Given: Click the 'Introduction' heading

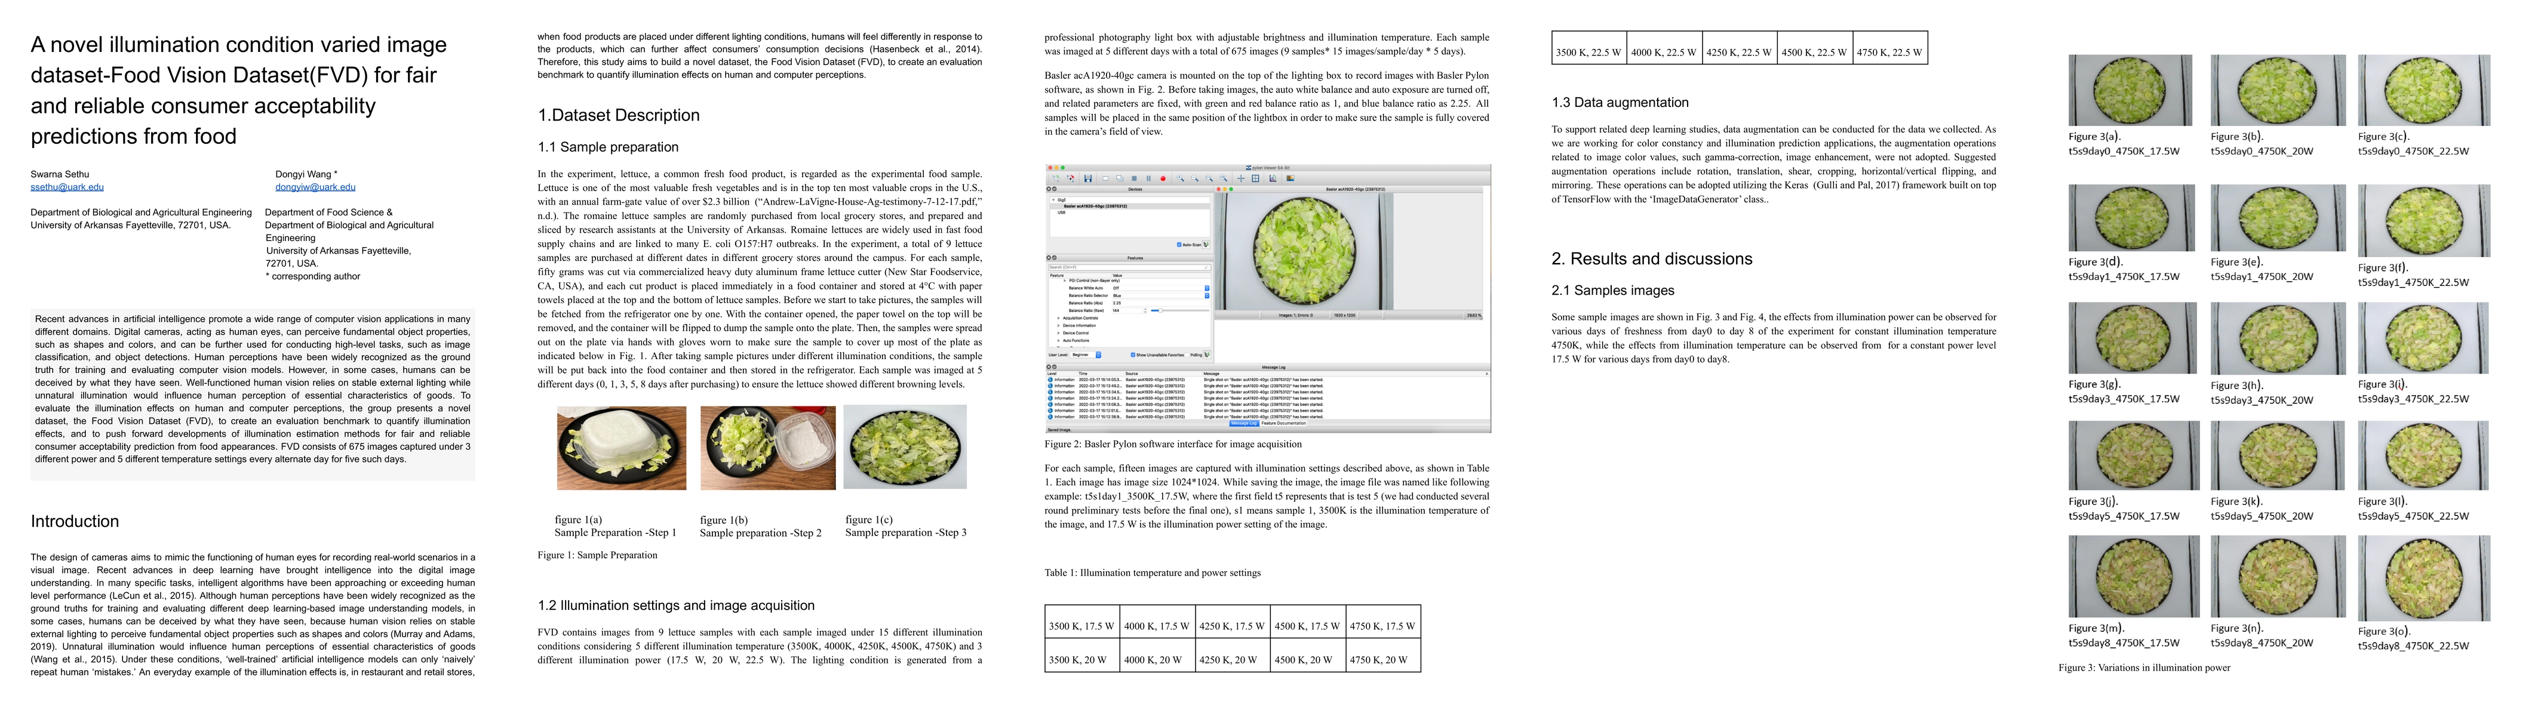Looking at the screenshot, I should coord(75,521).
